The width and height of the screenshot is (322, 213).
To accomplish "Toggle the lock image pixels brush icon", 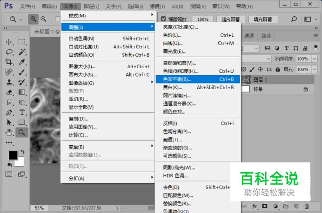I will click(x=252, y=69).
